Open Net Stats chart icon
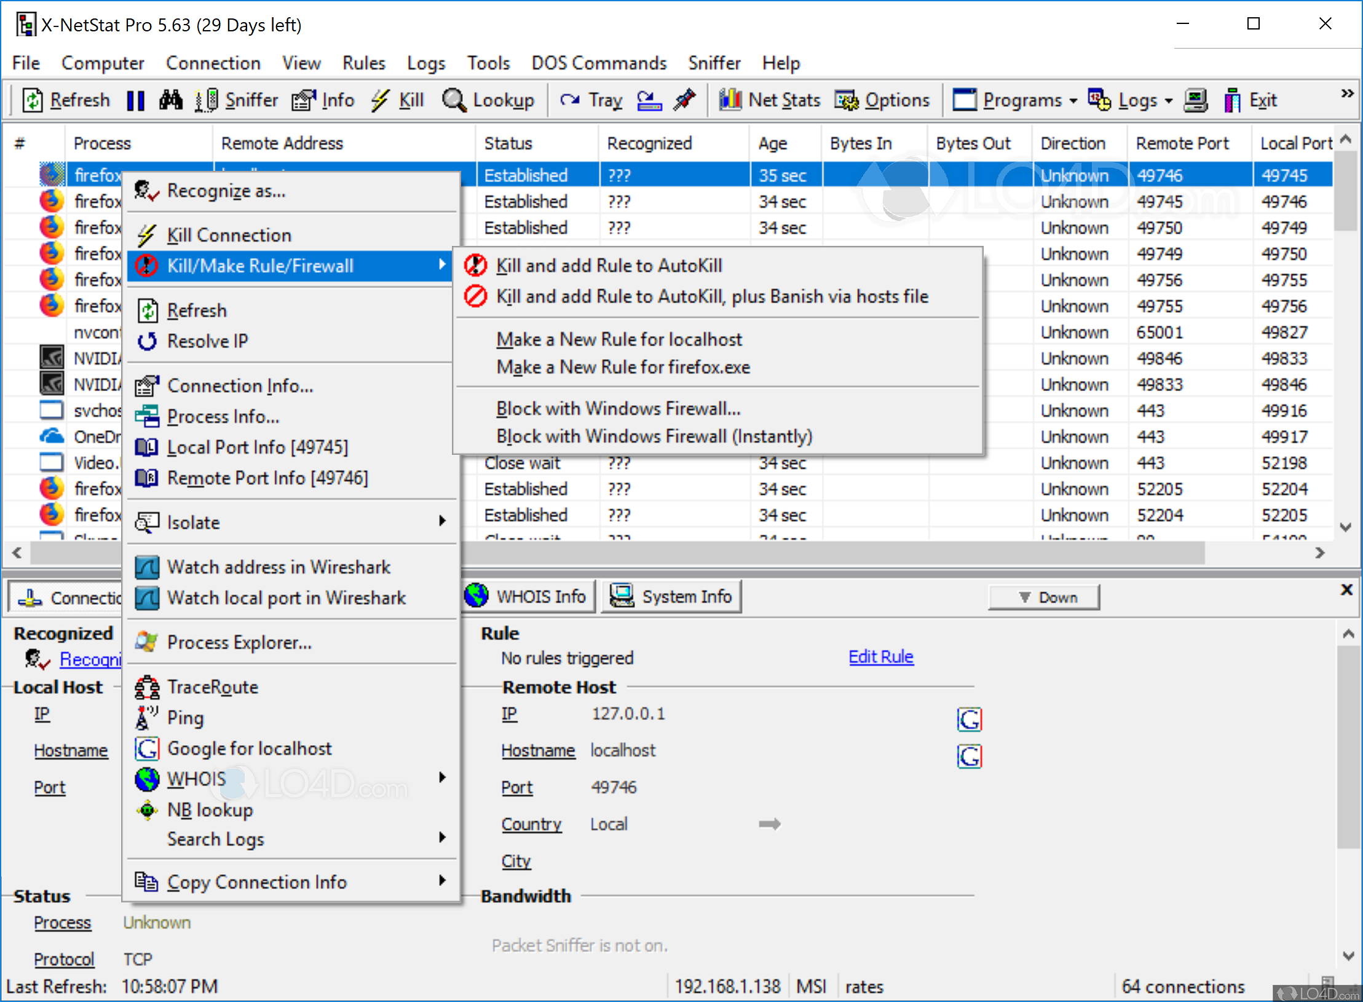 pyautogui.click(x=730, y=100)
